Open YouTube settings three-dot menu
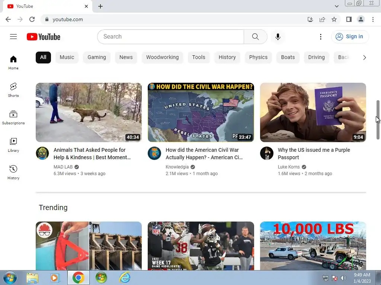Image resolution: width=381 pixels, height=285 pixels. 320,37
